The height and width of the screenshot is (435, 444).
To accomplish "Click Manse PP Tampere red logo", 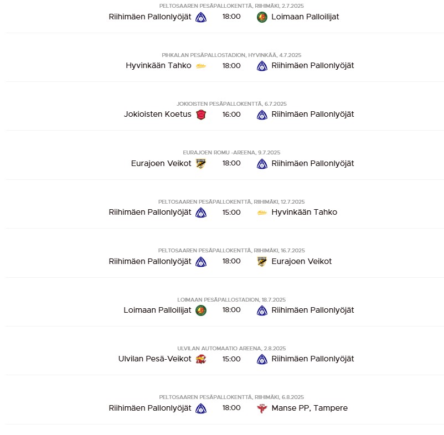I will coord(262,408).
